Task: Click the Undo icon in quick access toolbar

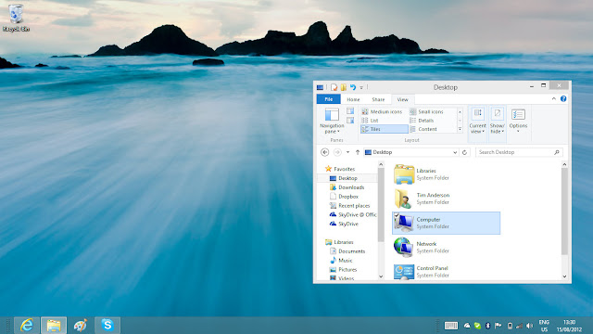Action: (x=352, y=87)
